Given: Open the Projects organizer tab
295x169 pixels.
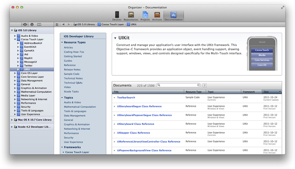Looking at the screenshot, I should tap(145, 16).
